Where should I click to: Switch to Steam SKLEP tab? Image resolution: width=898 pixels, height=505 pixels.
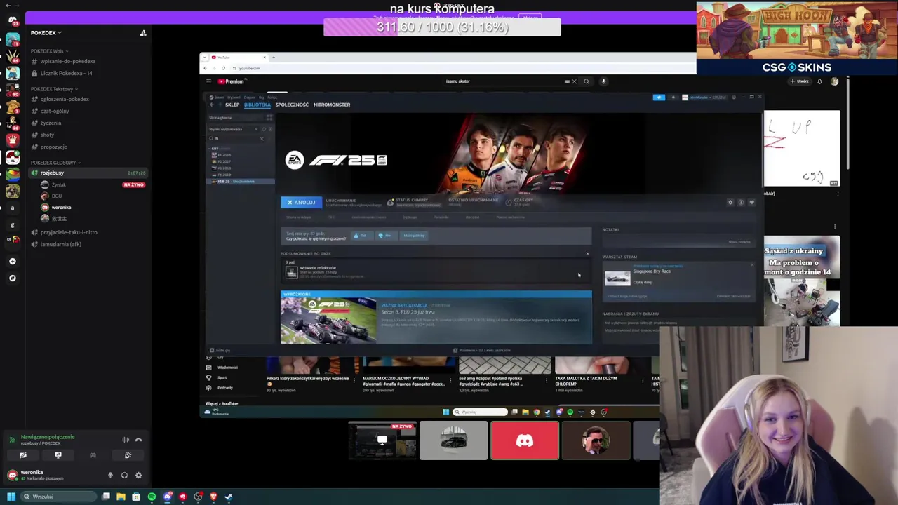pyautogui.click(x=232, y=105)
